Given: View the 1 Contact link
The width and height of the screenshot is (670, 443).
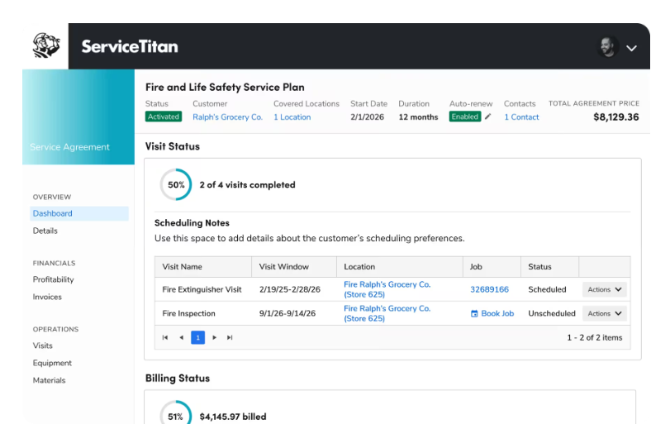Looking at the screenshot, I should coord(521,117).
